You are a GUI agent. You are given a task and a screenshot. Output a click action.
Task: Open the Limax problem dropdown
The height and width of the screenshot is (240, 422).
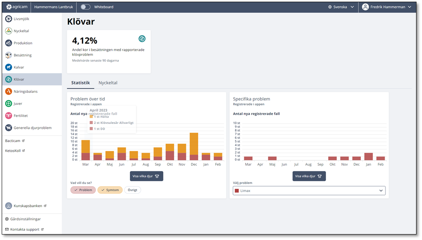click(x=309, y=191)
